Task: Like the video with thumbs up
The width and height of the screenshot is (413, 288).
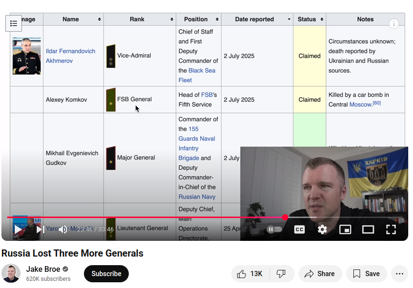Action: [250, 274]
